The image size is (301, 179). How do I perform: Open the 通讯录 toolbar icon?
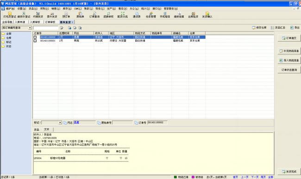(x=137, y=15)
